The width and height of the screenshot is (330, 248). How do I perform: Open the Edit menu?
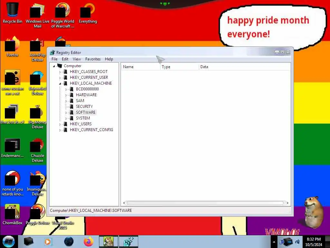pos(65,59)
